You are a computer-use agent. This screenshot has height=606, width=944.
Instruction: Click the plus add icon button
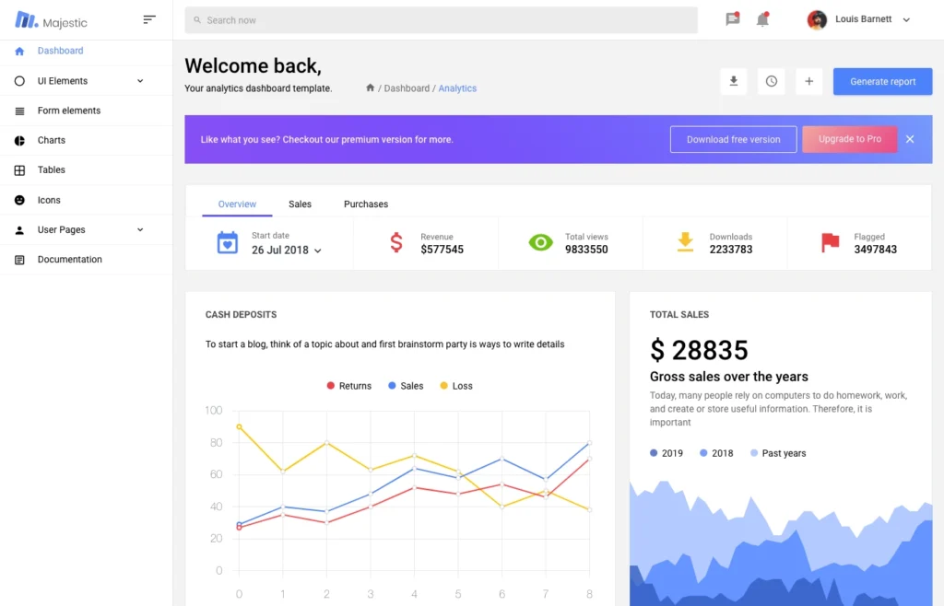click(809, 81)
